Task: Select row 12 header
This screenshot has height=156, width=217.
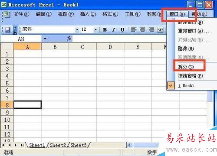Action: click(x=7, y=134)
